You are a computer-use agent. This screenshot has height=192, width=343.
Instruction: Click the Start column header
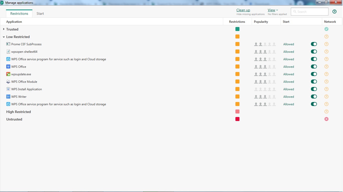pos(286,22)
